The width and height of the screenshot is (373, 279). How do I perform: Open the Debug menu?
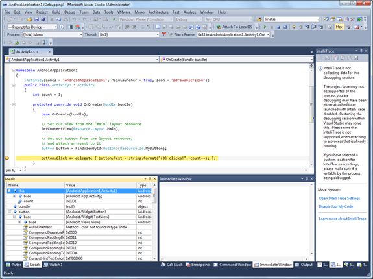(69, 12)
